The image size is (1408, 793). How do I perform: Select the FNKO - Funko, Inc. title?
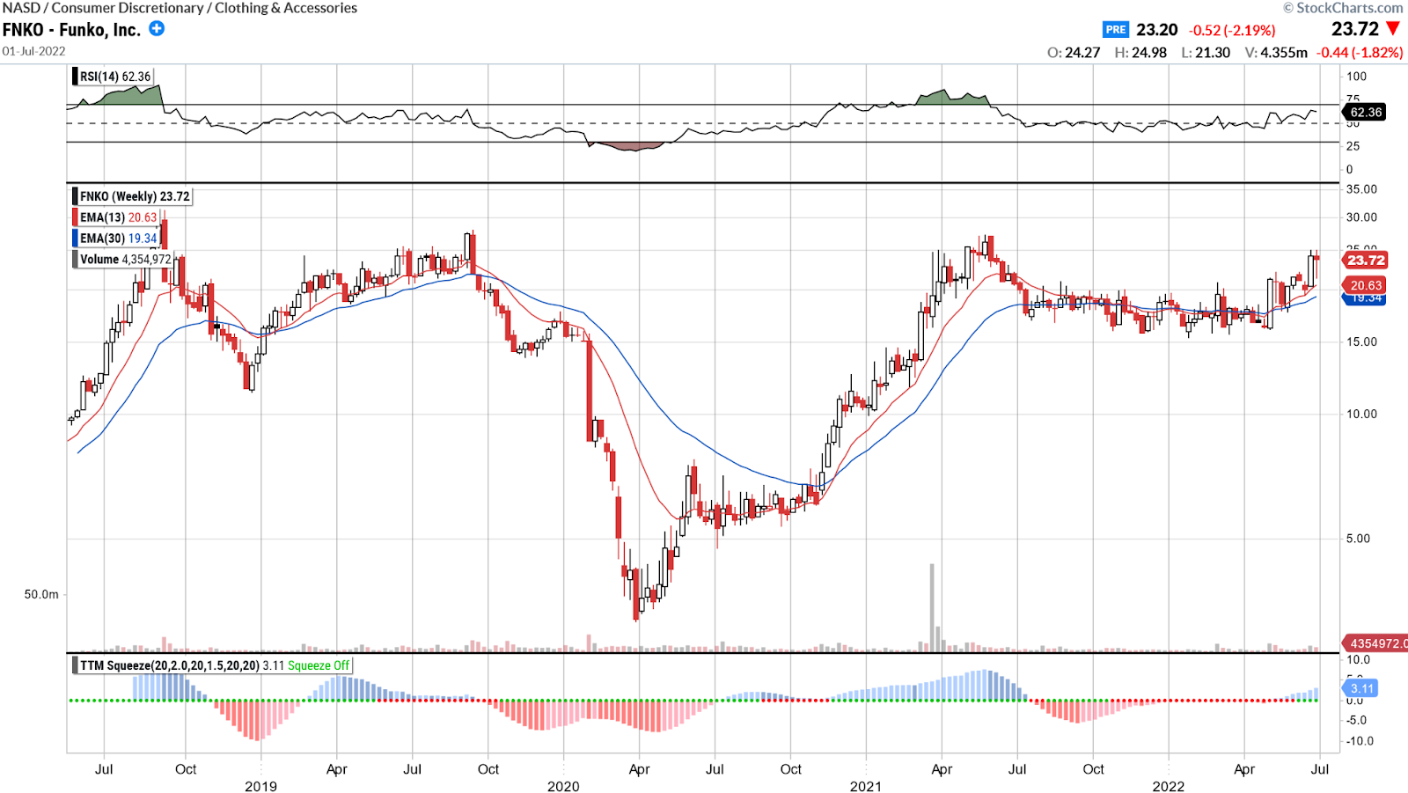click(x=71, y=29)
